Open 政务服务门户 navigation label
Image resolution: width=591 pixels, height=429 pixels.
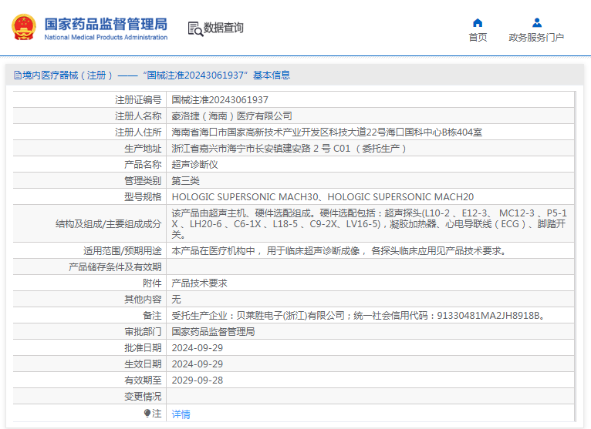click(x=536, y=37)
